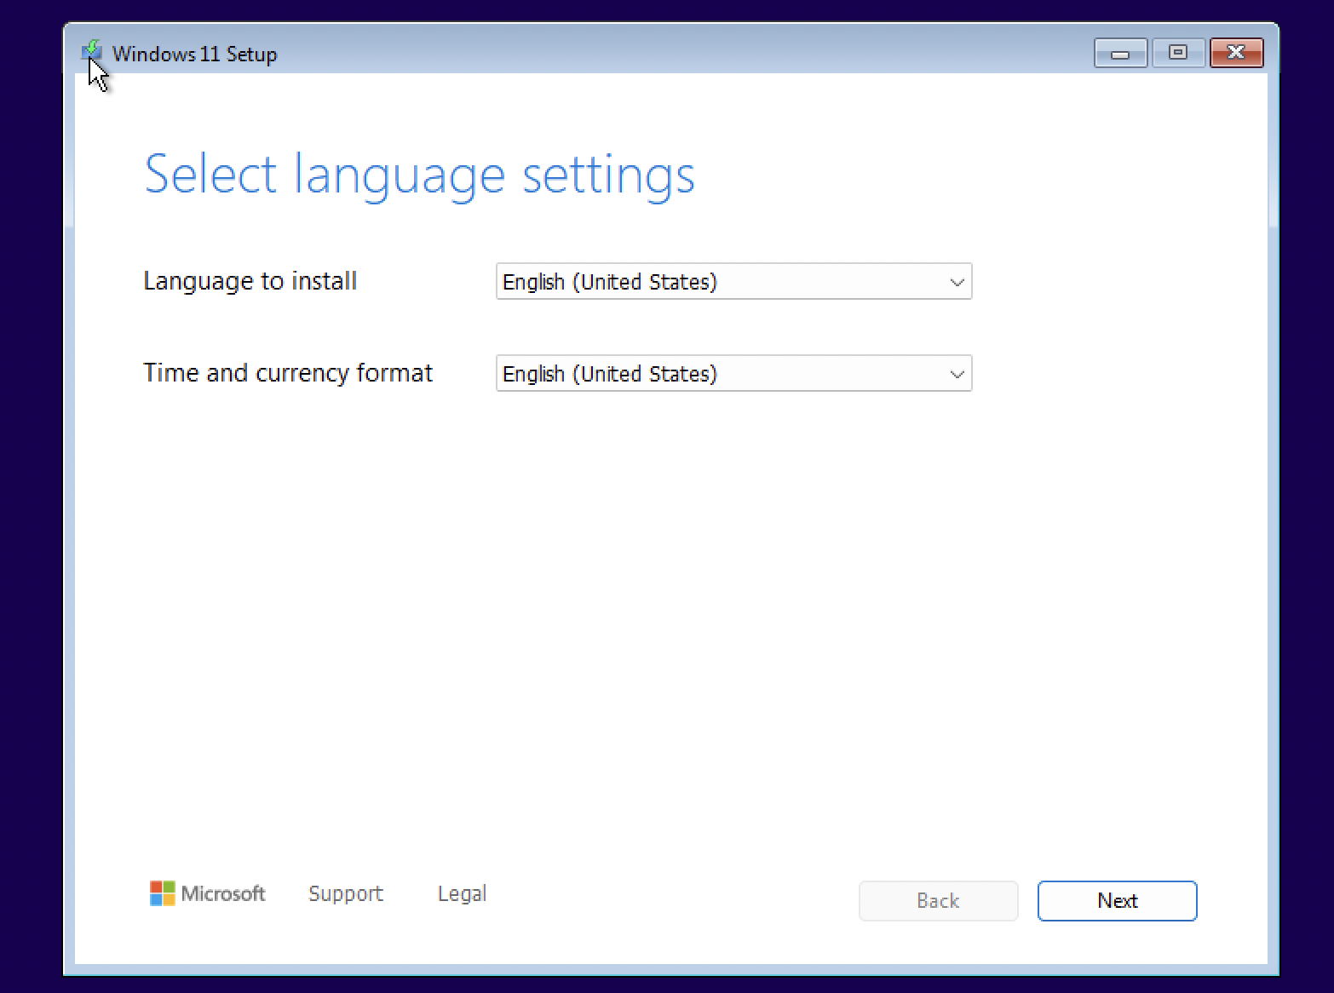Open the Time and currency format dropdown
Image resolution: width=1334 pixels, height=993 pixels.
pyautogui.click(x=733, y=374)
